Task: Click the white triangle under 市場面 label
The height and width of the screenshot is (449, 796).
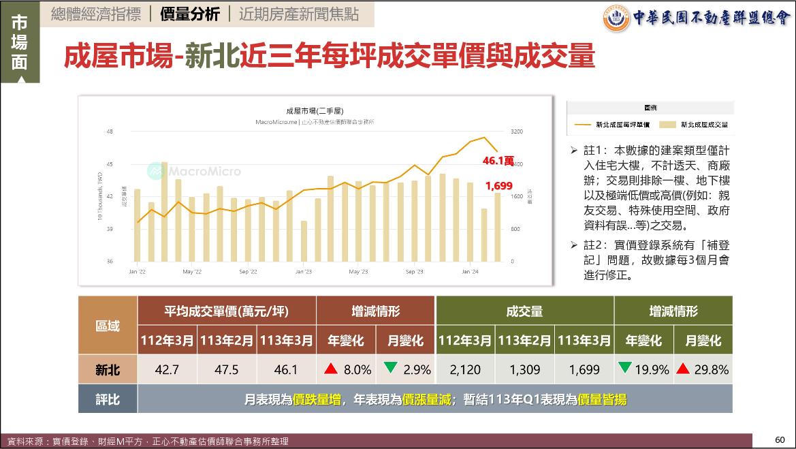Action: click(x=20, y=79)
